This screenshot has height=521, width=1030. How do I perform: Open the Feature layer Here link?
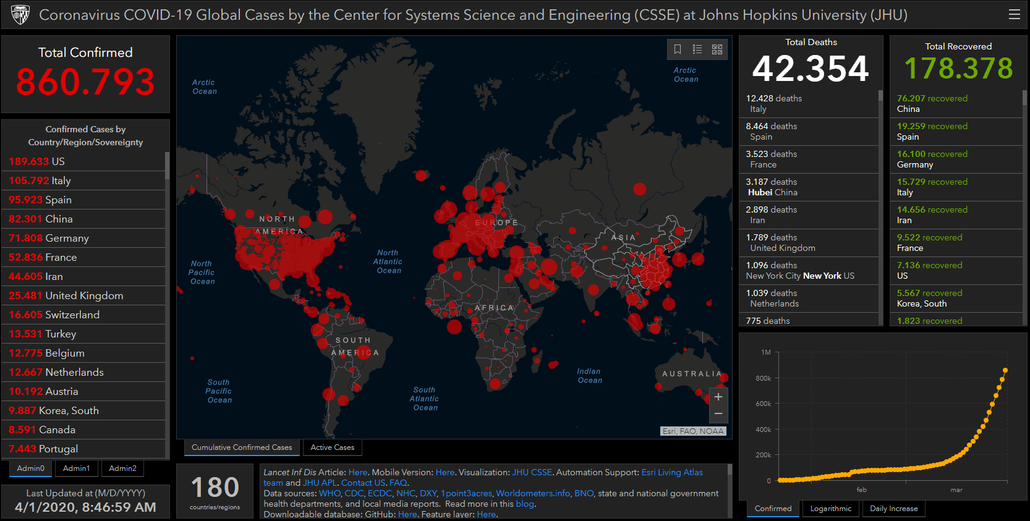tap(486, 514)
